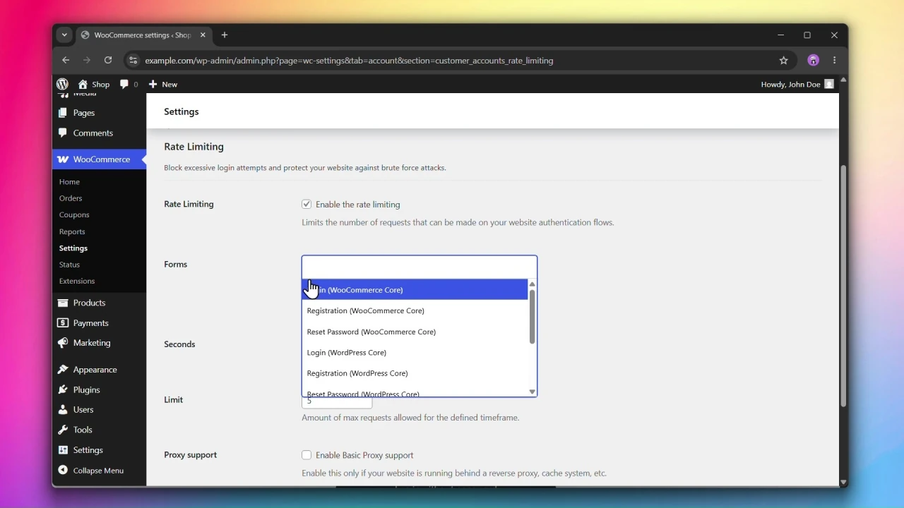Click the Collapse Menu arrow icon
904x508 pixels.
(x=63, y=471)
